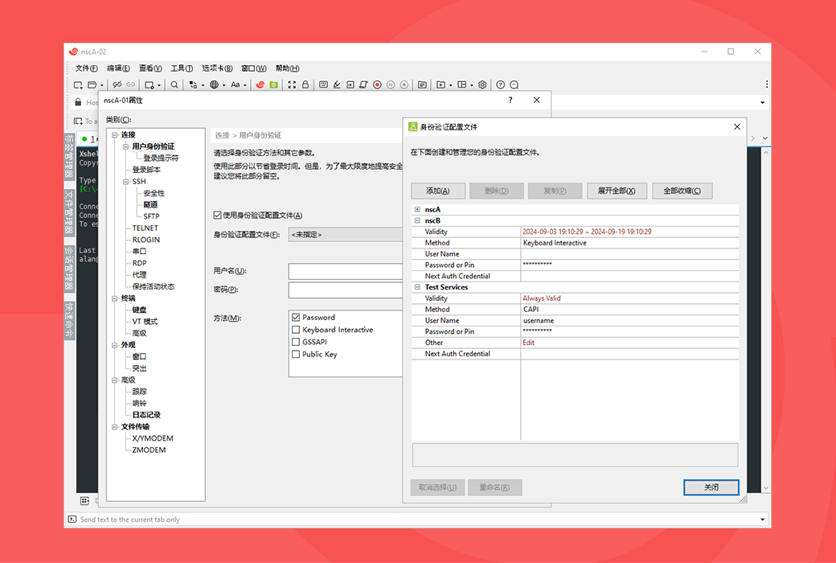
Task: Click the arrow-in-box toolbar icon
Action: click(350, 84)
